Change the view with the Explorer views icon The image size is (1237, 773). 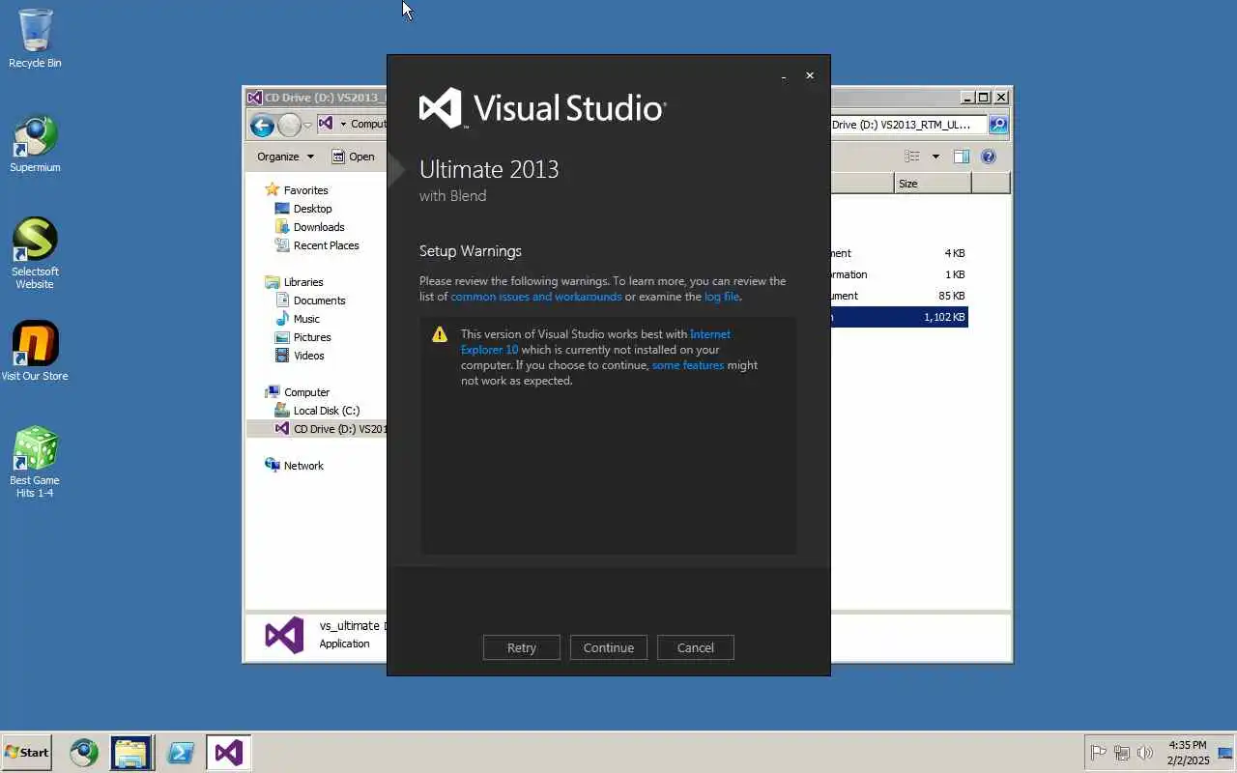(911, 157)
